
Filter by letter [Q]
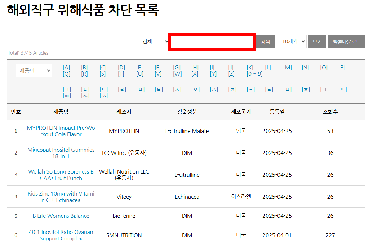(x=67, y=74)
